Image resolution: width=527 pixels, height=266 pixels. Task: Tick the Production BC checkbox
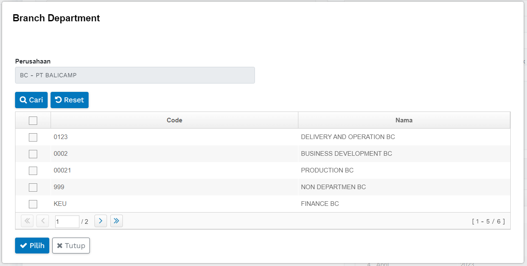tap(33, 171)
